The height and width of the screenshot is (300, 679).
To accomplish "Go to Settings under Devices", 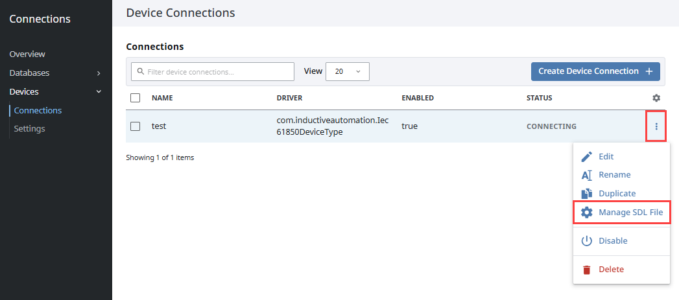I will tap(29, 128).
